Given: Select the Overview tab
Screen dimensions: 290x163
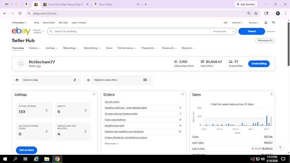Looking at the screenshot, I should [x=18, y=48].
